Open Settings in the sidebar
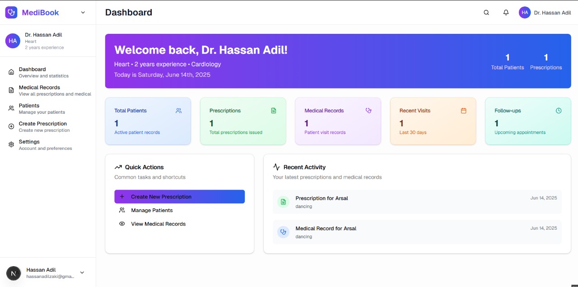The width and height of the screenshot is (578, 287). click(x=29, y=144)
